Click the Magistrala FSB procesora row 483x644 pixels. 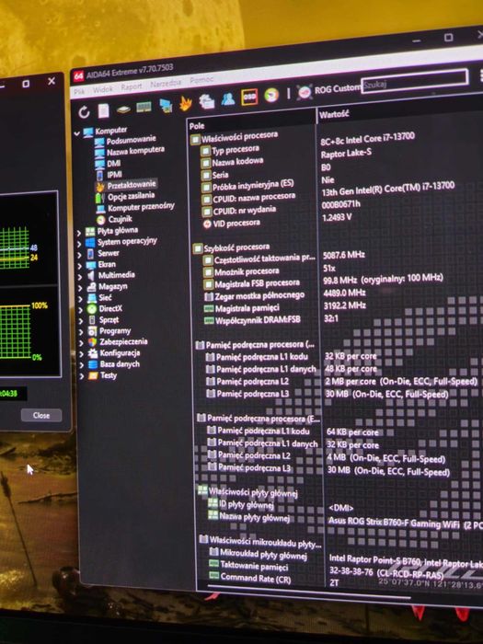pyautogui.click(x=257, y=283)
